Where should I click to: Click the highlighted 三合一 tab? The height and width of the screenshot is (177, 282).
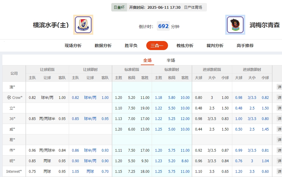[157, 46]
